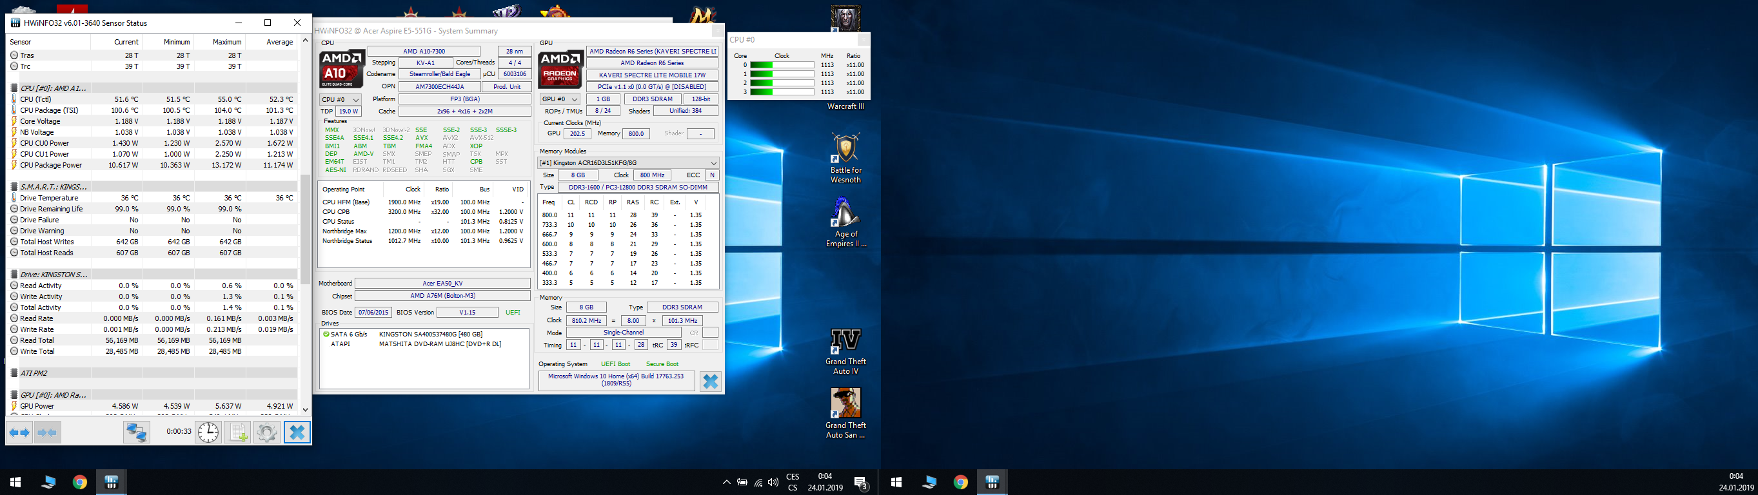Click the blue X in System Summary
Viewport: 1758px width, 495px height.
pyautogui.click(x=710, y=381)
